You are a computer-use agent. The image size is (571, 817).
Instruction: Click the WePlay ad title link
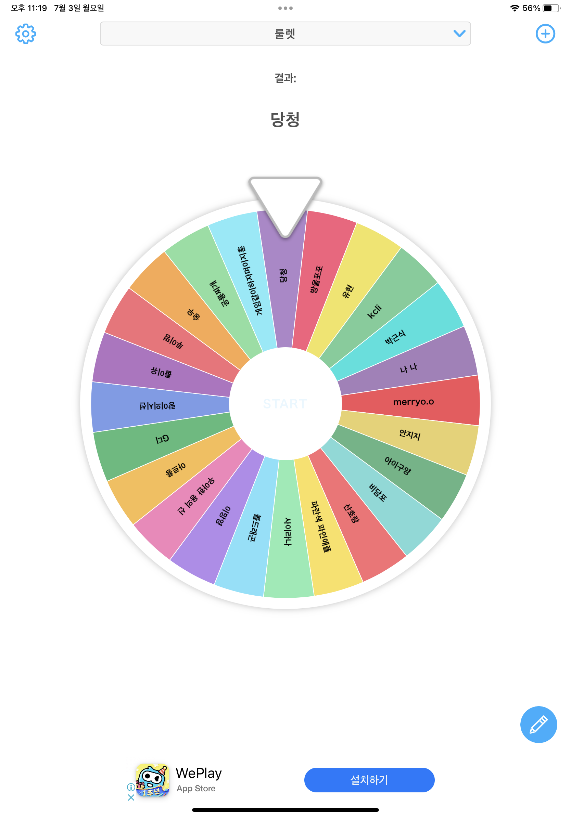pyautogui.click(x=199, y=773)
